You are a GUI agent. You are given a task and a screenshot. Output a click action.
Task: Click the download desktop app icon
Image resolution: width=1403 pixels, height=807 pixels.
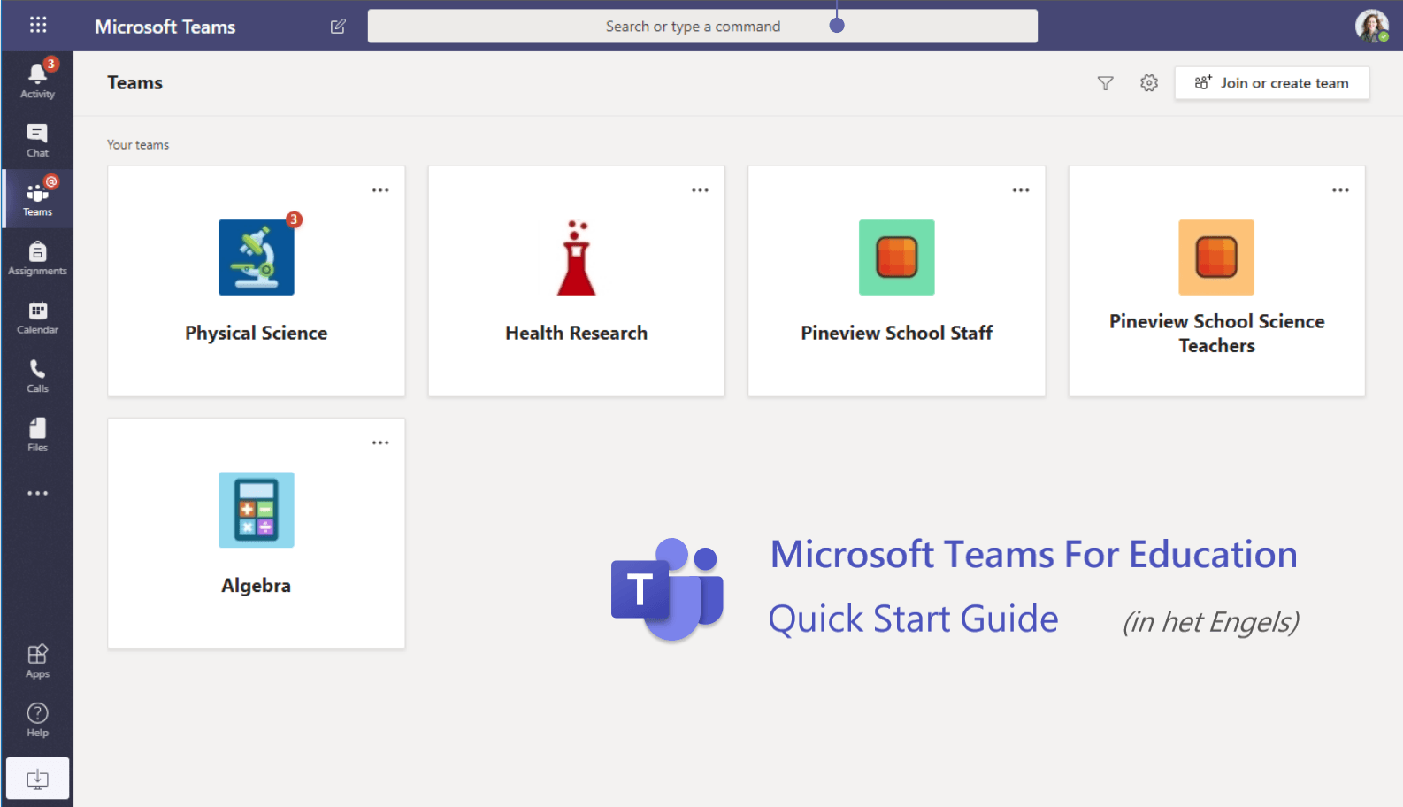(37, 779)
